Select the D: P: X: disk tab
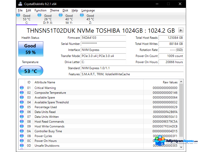202x152 pixels. point(48,19)
